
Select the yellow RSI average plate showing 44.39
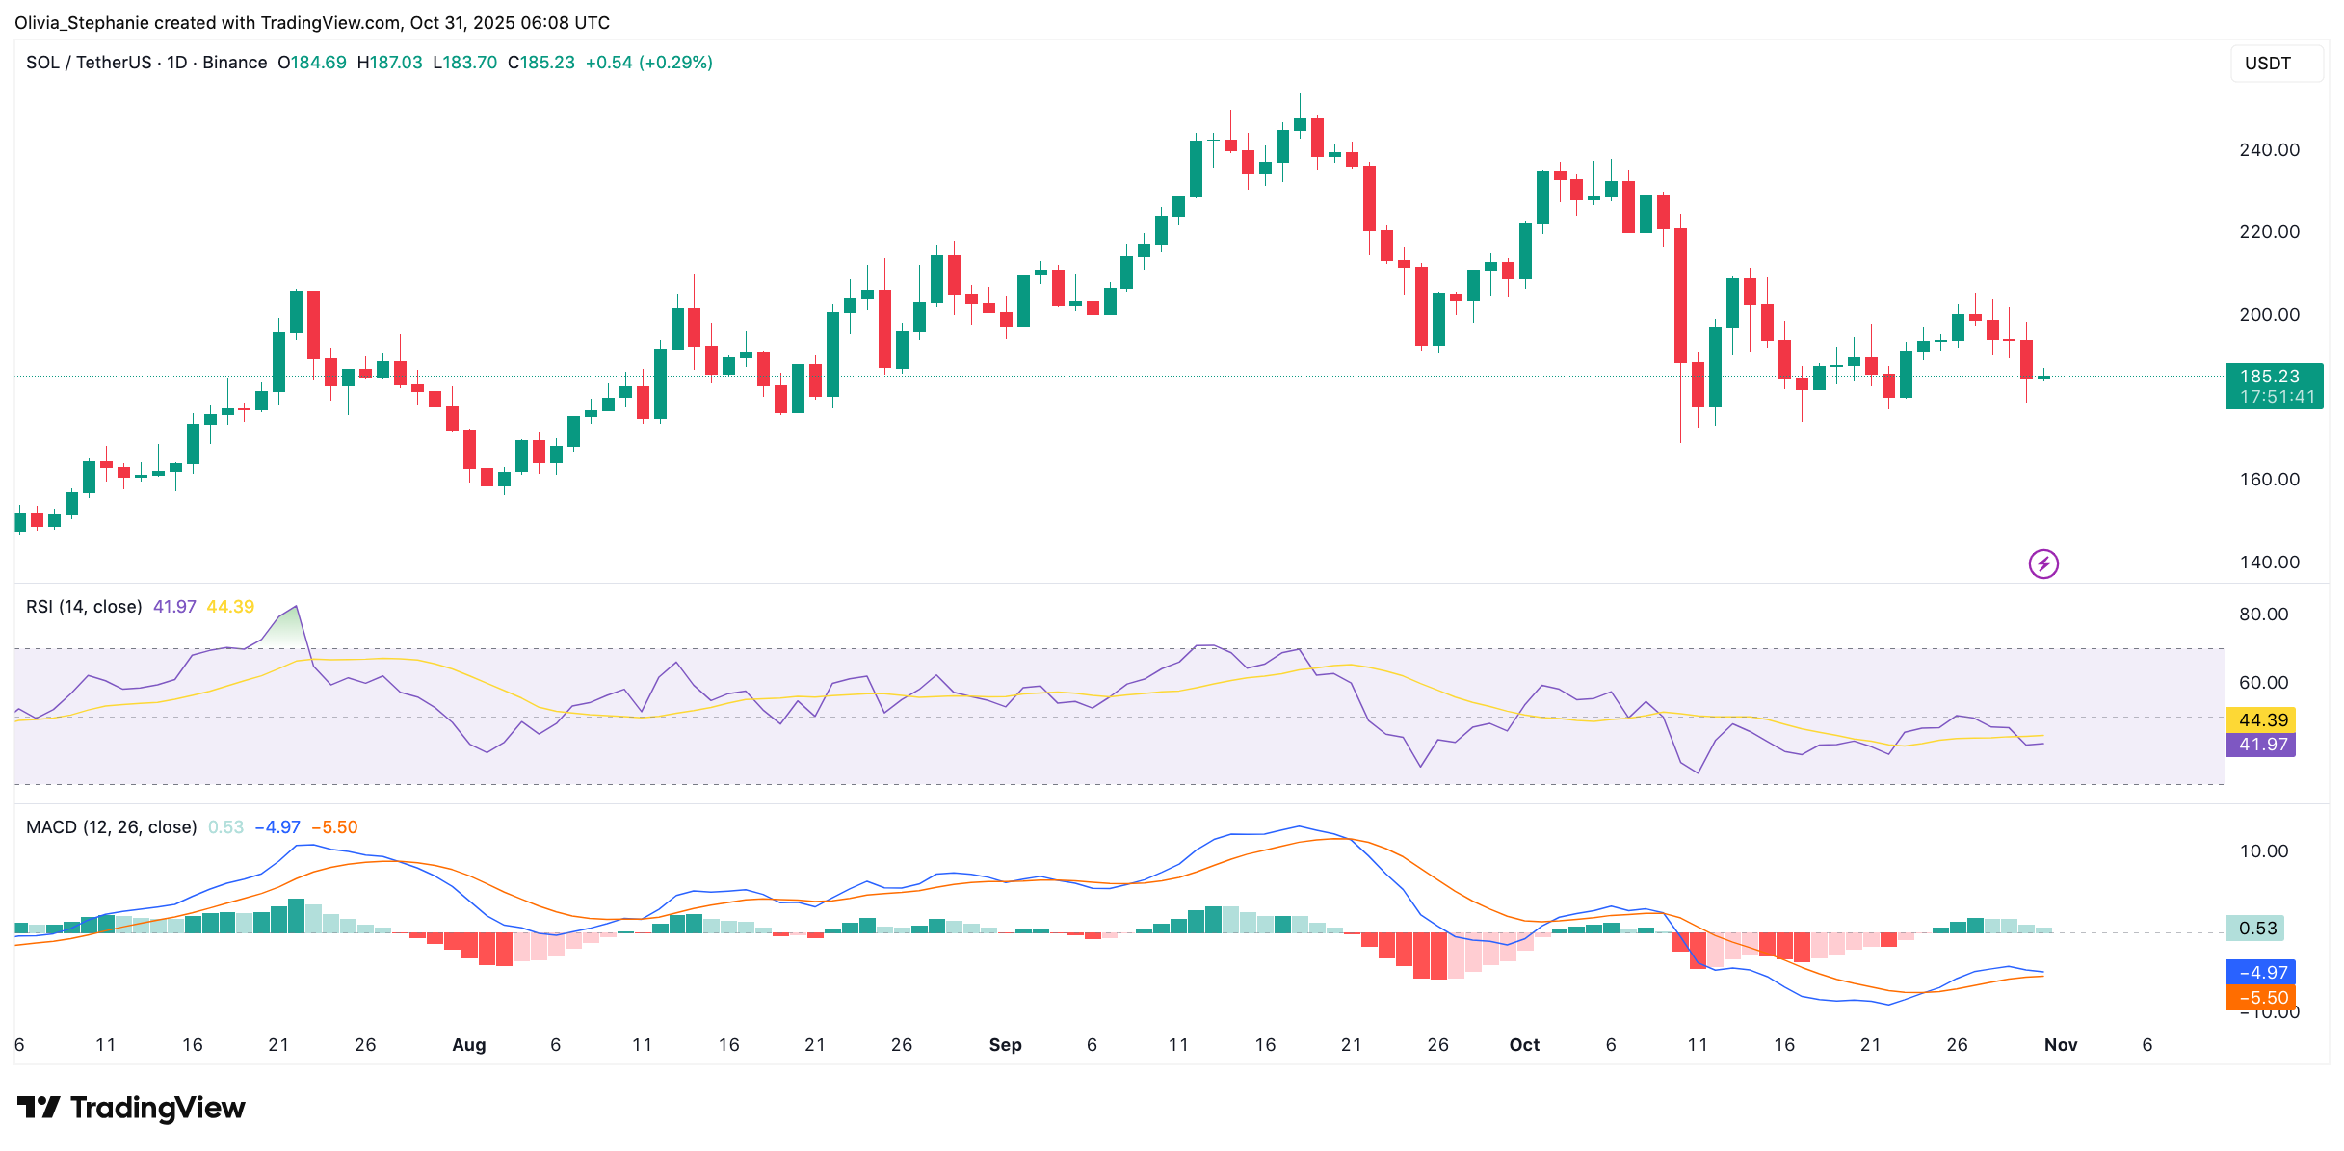pyautogui.click(x=2262, y=719)
